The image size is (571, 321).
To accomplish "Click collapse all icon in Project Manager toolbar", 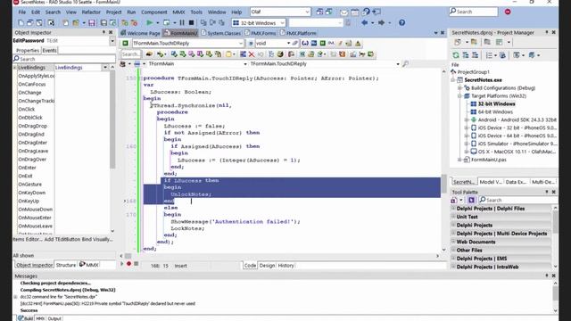I will coord(475,55).
